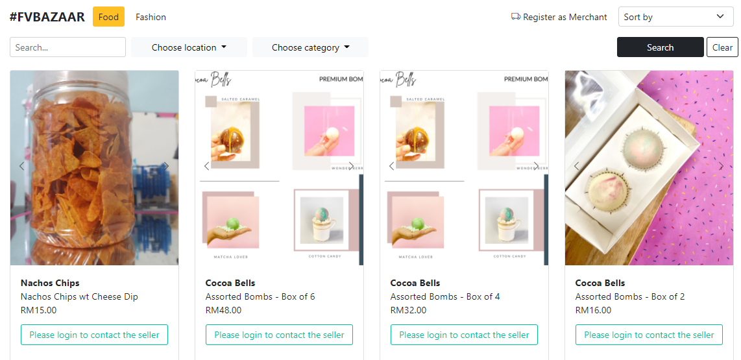The image size is (741, 360).
Task: Open the Sort by dropdown
Action: pos(675,17)
